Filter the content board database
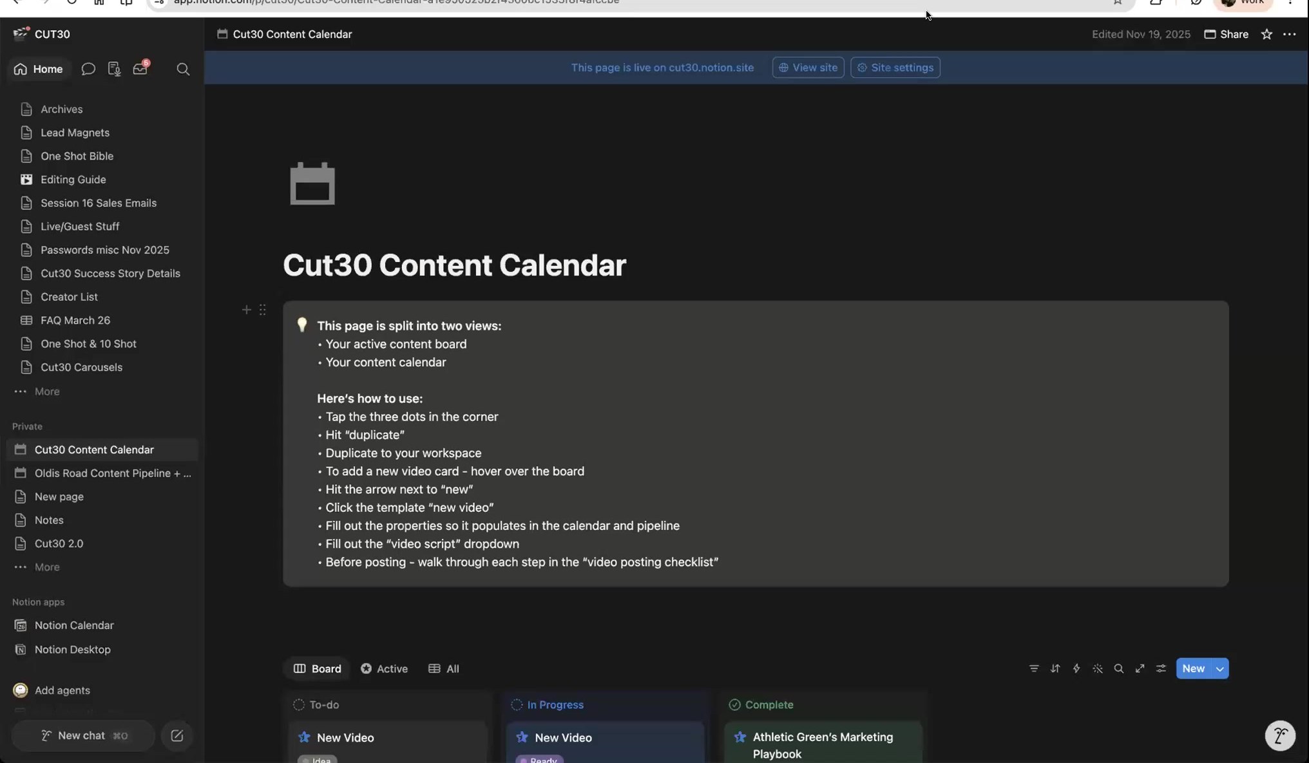The image size is (1309, 763). click(x=1034, y=668)
